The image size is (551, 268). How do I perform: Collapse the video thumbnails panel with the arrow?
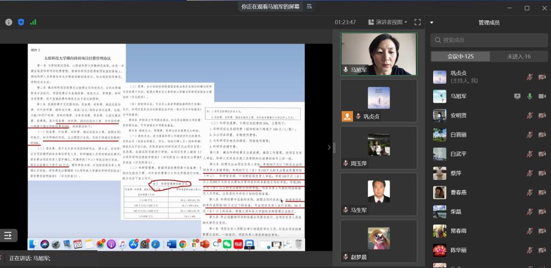(x=329, y=147)
